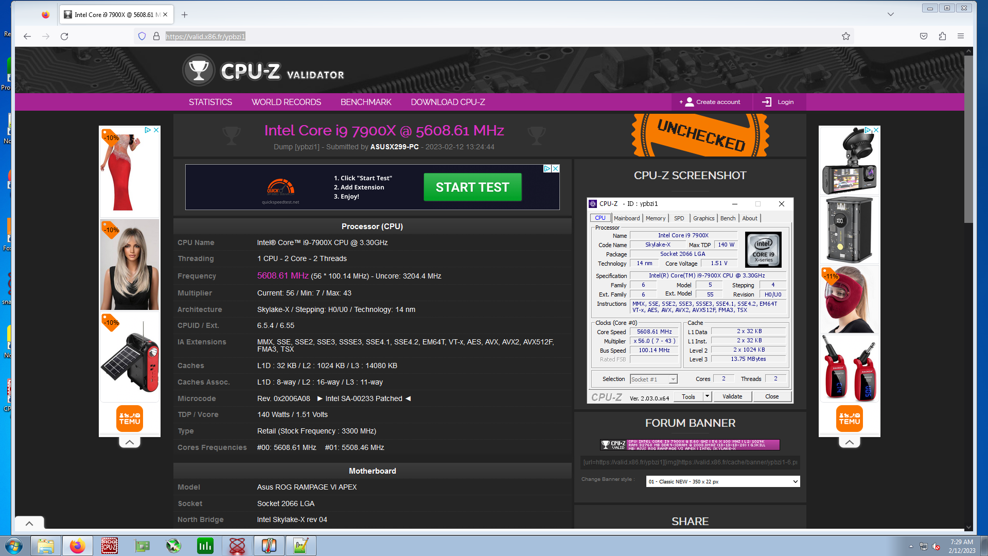Click the red face mask Temu ad

tap(850, 300)
